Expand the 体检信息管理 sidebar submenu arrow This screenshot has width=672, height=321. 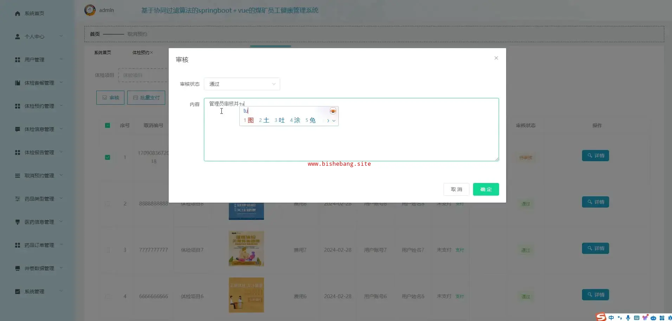coord(61,129)
